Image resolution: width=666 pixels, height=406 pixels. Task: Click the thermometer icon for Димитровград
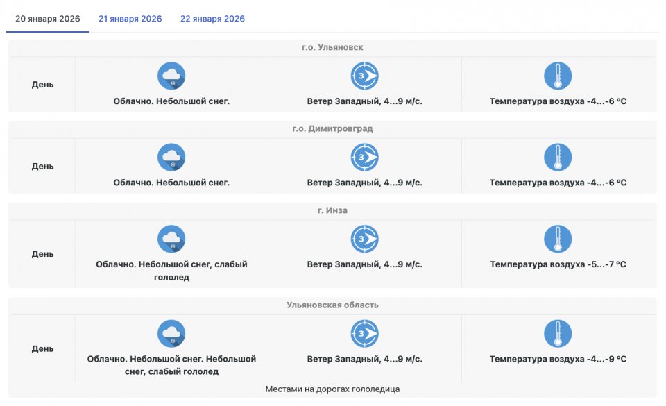(x=558, y=158)
